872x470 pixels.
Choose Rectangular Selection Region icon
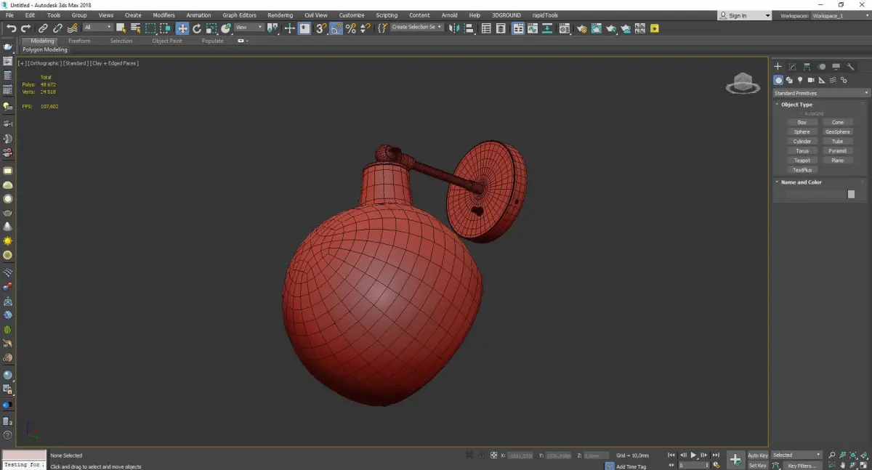150,28
